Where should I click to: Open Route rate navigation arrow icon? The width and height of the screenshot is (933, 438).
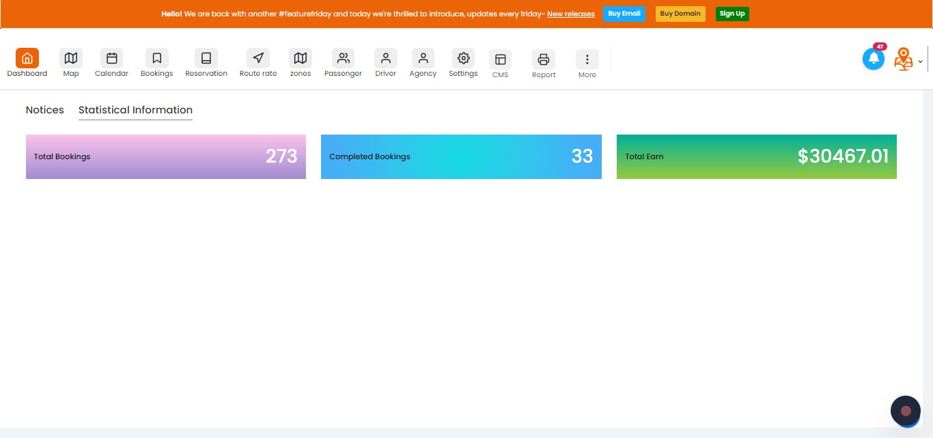click(258, 58)
